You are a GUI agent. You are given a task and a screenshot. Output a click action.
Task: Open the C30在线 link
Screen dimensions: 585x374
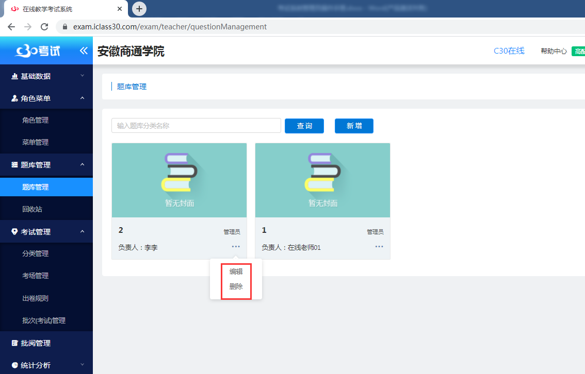coord(509,50)
